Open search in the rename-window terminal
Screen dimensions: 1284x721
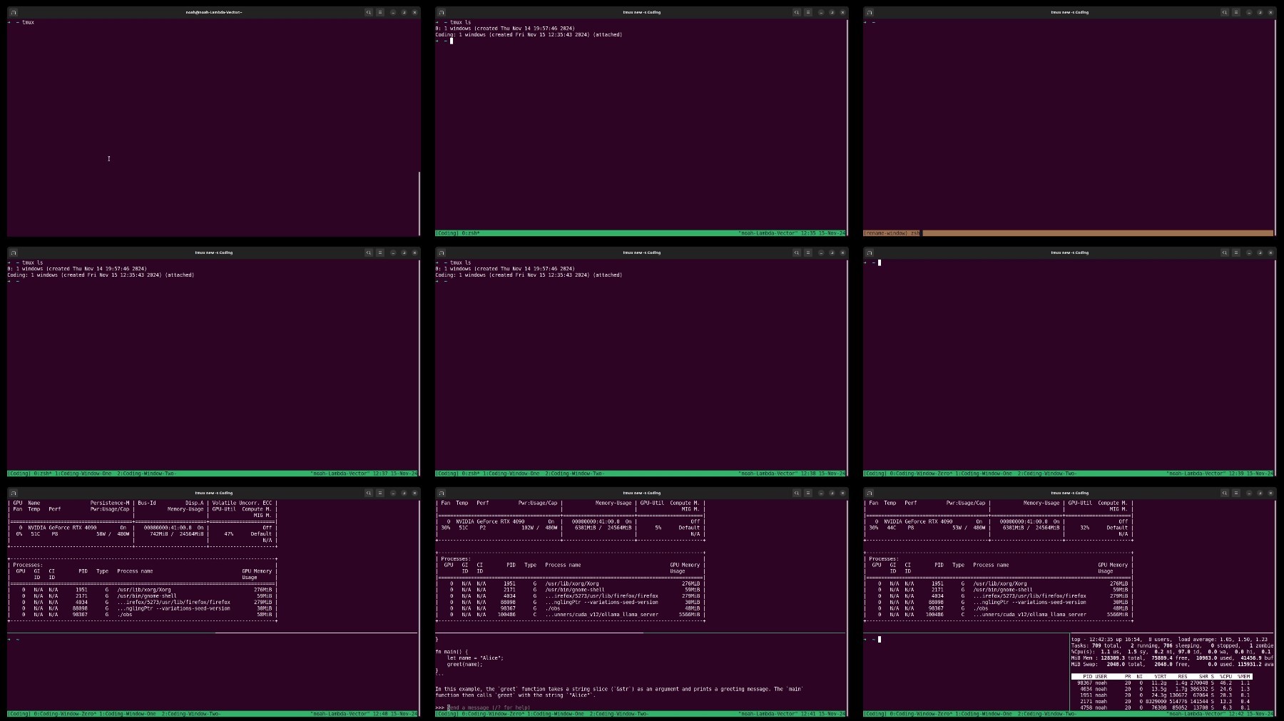[1225, 12]
